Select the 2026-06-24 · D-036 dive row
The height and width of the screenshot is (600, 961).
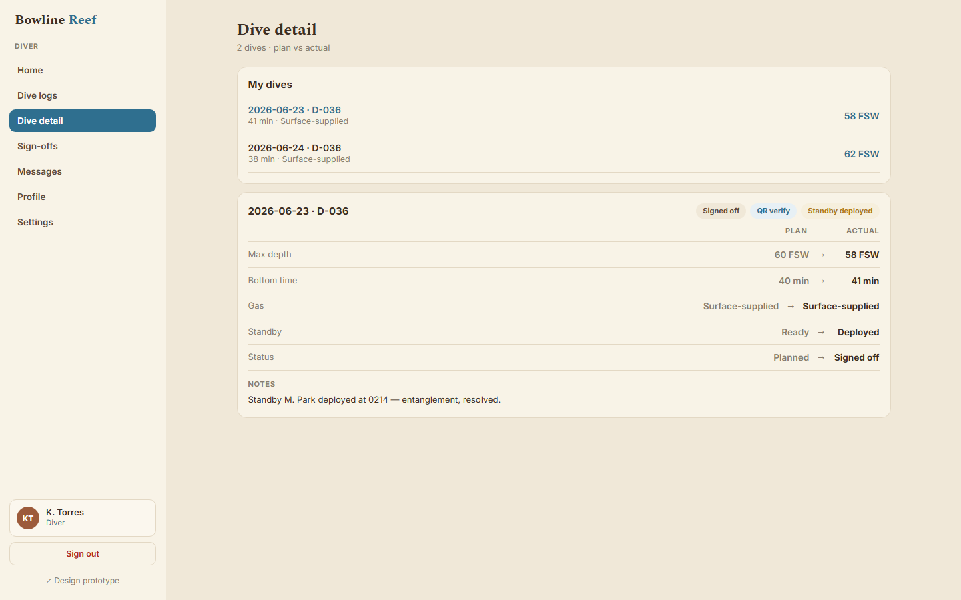point(564,154)
